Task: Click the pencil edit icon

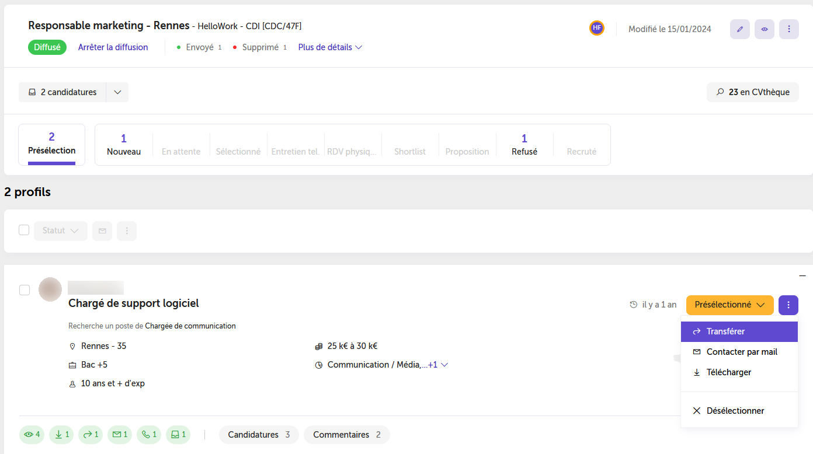Action: [x=740, y=29]
